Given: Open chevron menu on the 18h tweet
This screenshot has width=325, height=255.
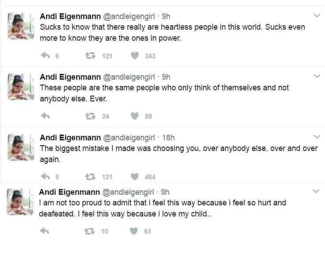Looking at the screenshot, I should click(x=317, y=137).
